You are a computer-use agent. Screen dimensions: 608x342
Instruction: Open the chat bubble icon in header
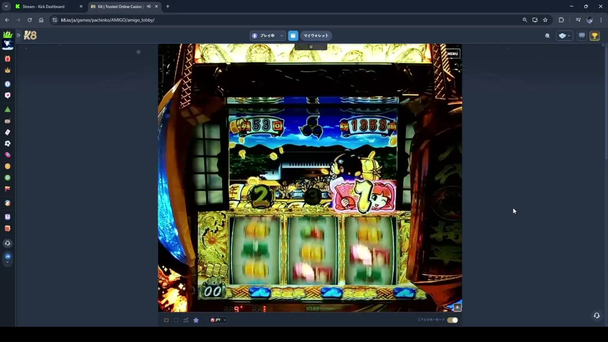pyautogui.click(x=581, y=36)
